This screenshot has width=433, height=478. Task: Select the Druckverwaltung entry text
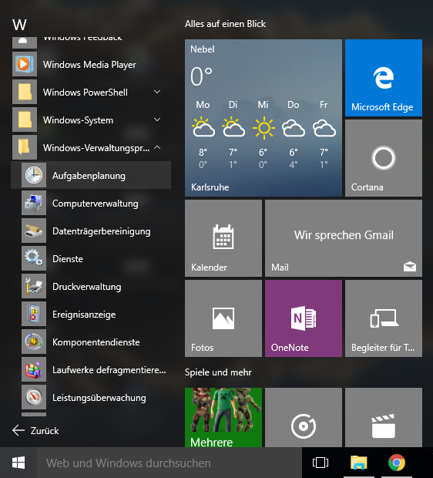(x=86, y=287)
